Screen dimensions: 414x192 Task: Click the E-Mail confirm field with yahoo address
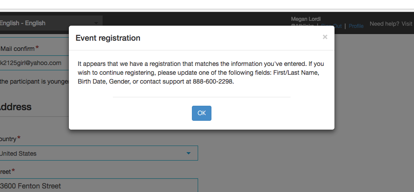[x=34, y=63]
